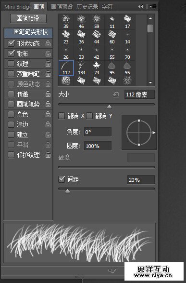Toggle the lock icon for 杂色
This screenshot has height=283, width=186.
pos(48,114)
